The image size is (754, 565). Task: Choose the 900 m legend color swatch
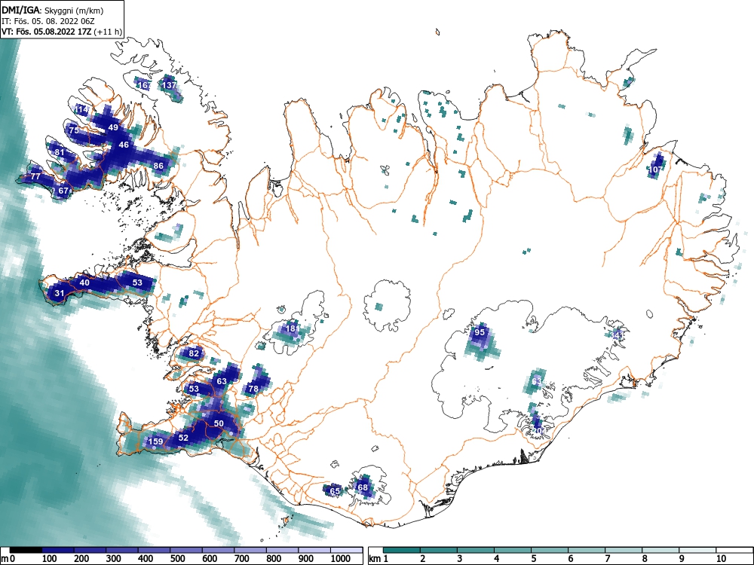tap(314, 550)
